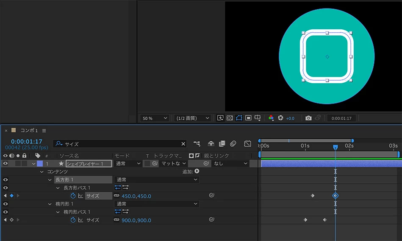Reverse path direction off for 楕円形パス 1
Image resolution: width=402 pixels, height=241 pixels.
coord(125,211)
